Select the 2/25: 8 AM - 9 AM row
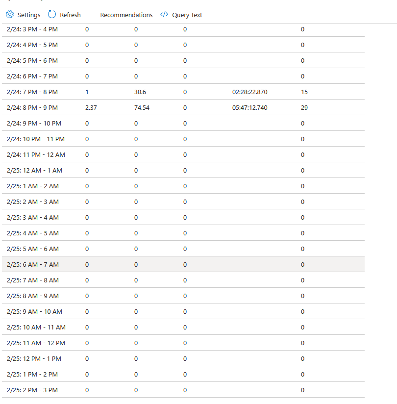Viewport: 397px width, 404px height. pos(183,296)
